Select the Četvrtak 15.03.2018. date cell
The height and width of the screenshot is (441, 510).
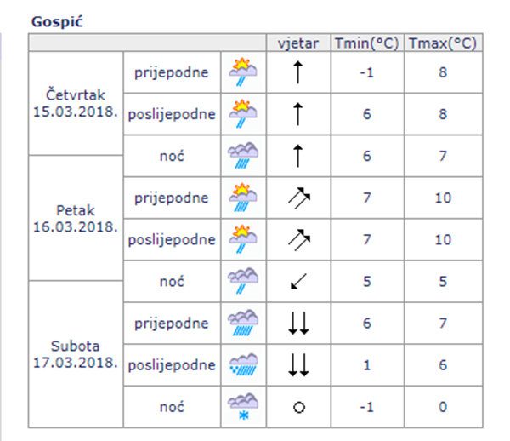76,104
